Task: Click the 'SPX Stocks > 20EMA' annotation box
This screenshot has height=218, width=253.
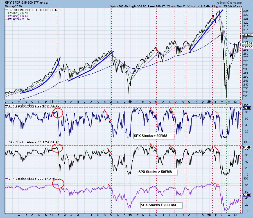Action: click(x=154, y=136)
